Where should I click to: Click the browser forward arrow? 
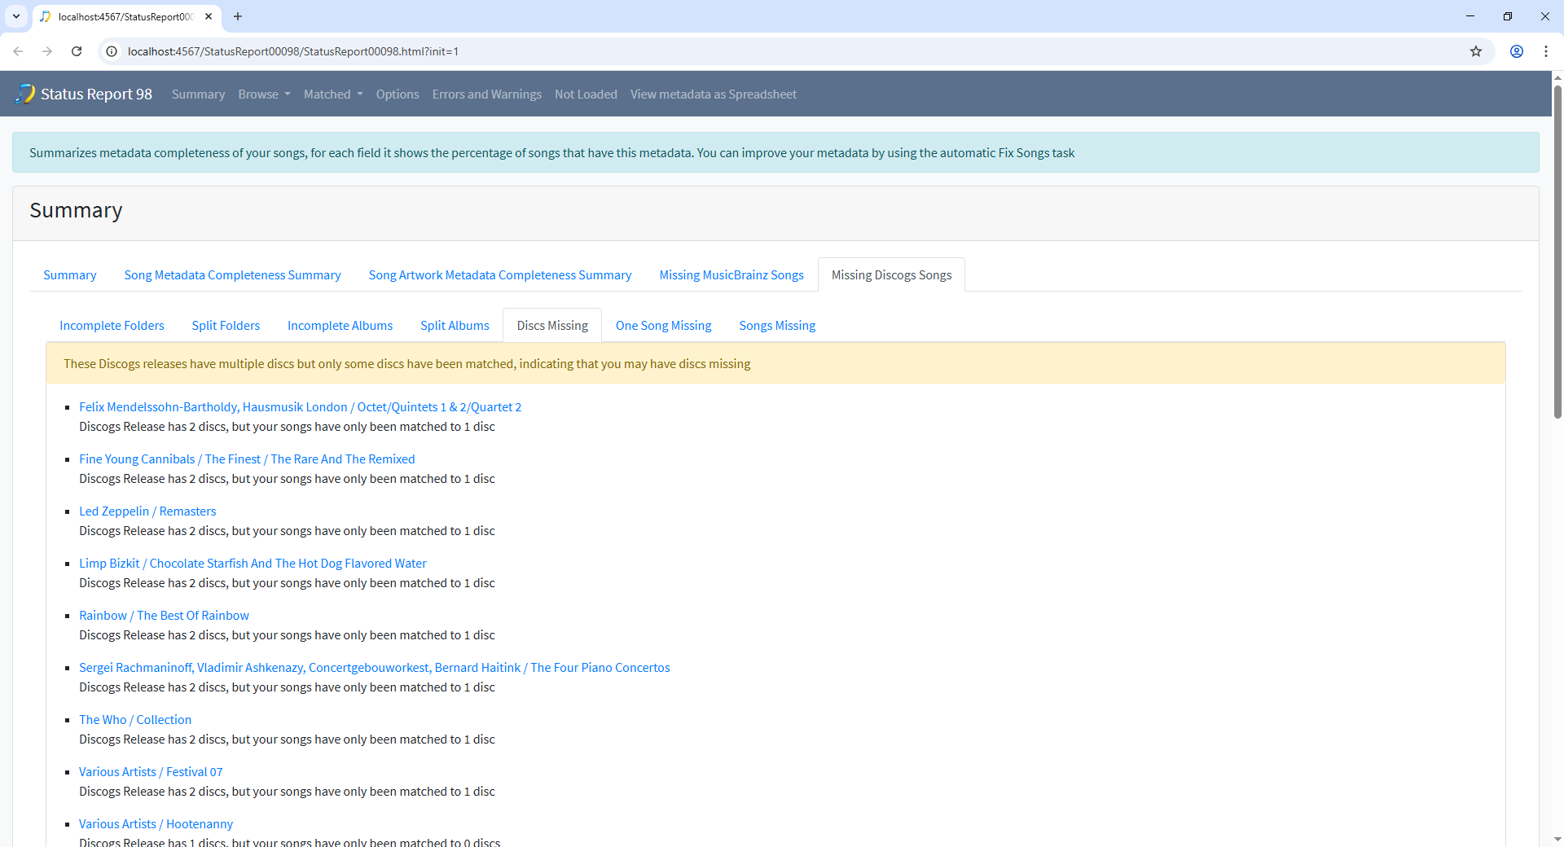coord(47,51)
